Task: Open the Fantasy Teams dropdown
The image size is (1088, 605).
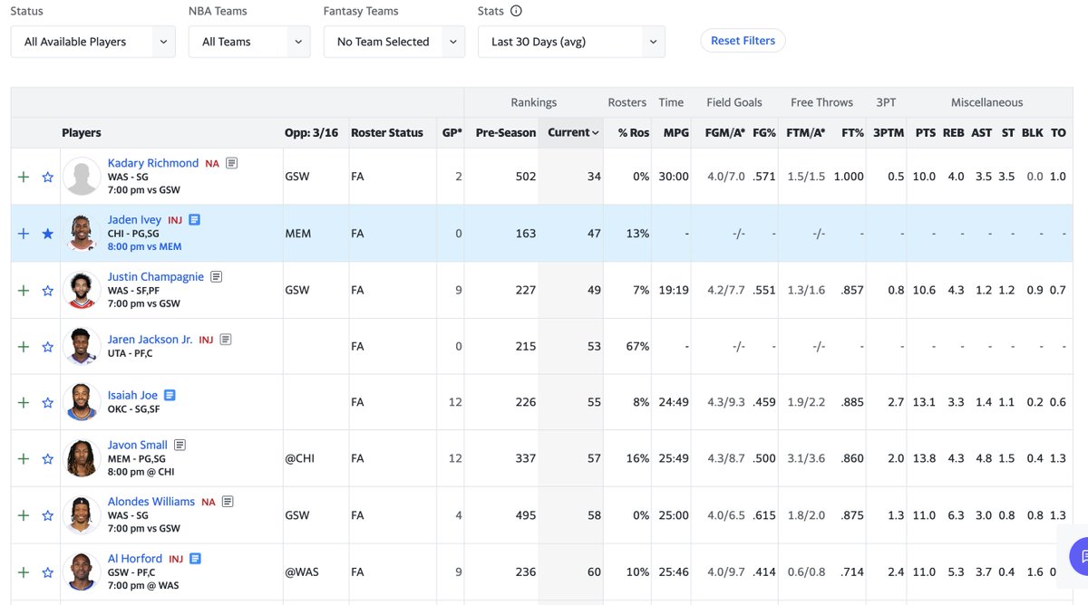Action: click(x=394, y=42)
